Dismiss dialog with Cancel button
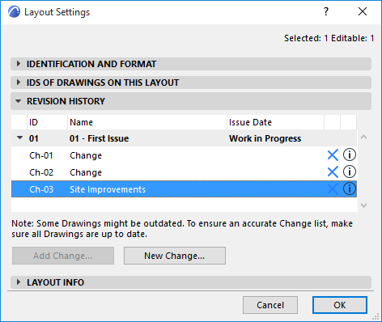This screenshot has width=382, height=322. click(x=270, y=305)
